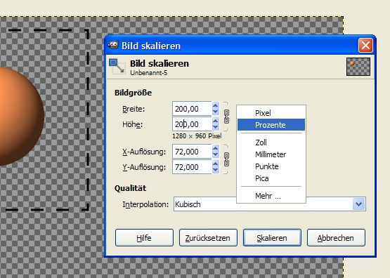Decrease Y-Auflösung with the down arrow
Screen dimensions: 390x278
216,170
